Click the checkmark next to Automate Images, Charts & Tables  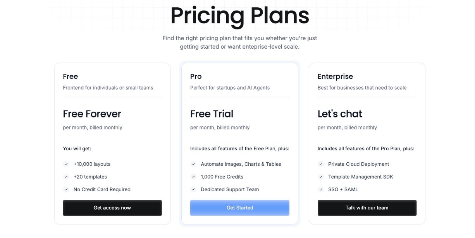[x=193, y=164]
